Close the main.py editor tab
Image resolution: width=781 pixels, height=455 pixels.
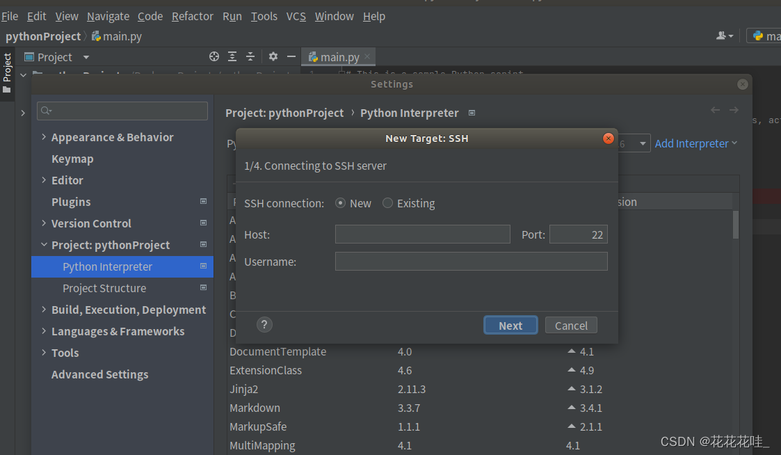[x=368, y=57]
